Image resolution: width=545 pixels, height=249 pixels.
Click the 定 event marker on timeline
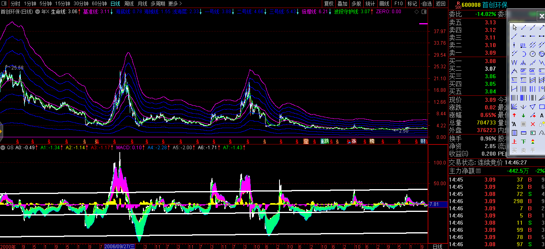click(306, 141)
